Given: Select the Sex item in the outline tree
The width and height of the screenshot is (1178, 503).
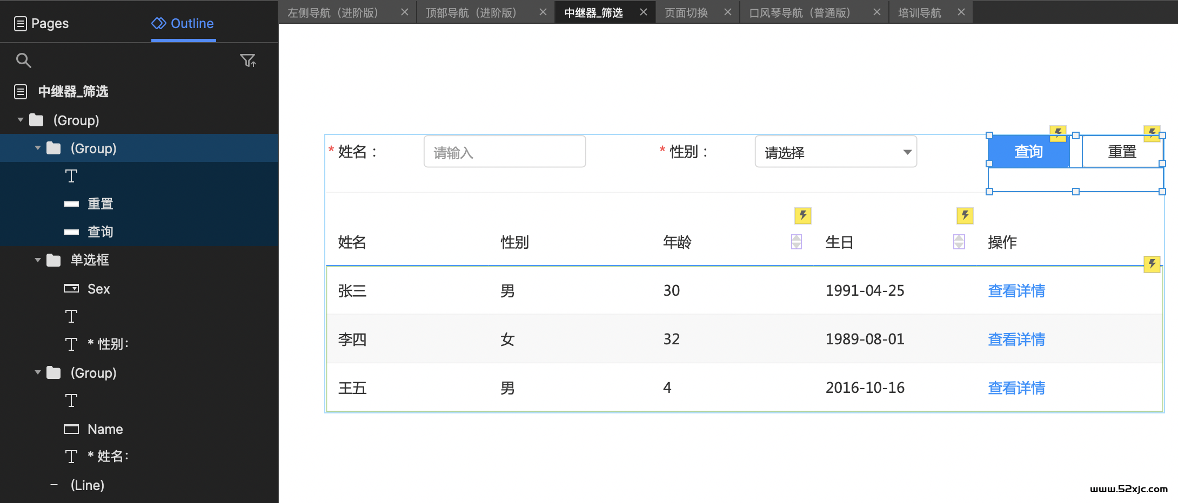Looking at the screenshot, I should click(98, 289).
